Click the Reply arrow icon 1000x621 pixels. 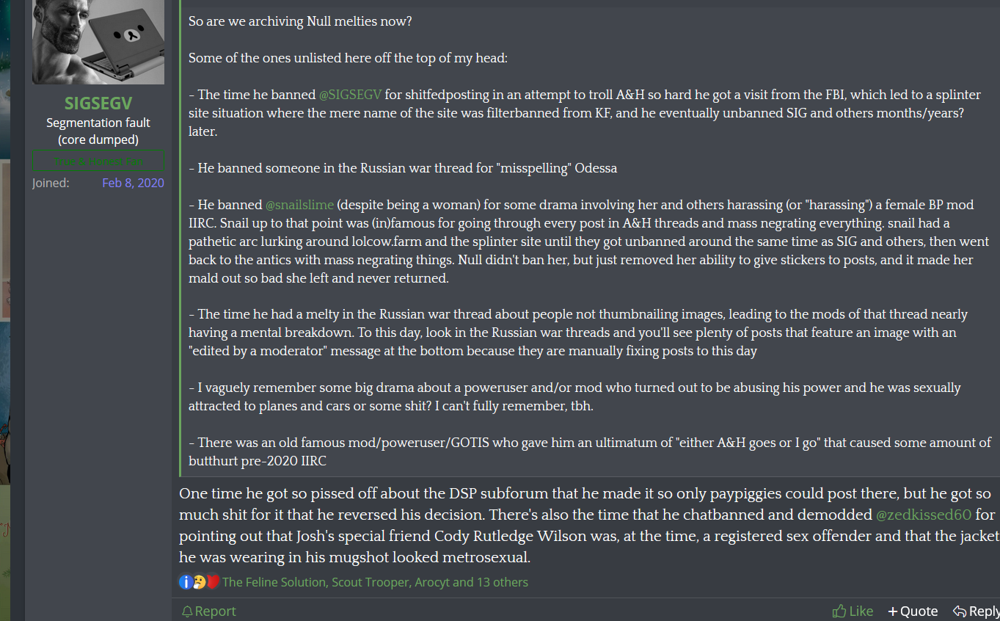[x=959, y=611]
